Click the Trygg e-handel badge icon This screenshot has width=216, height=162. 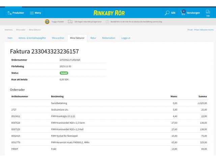pyautogui.click(x=47, y=22)
